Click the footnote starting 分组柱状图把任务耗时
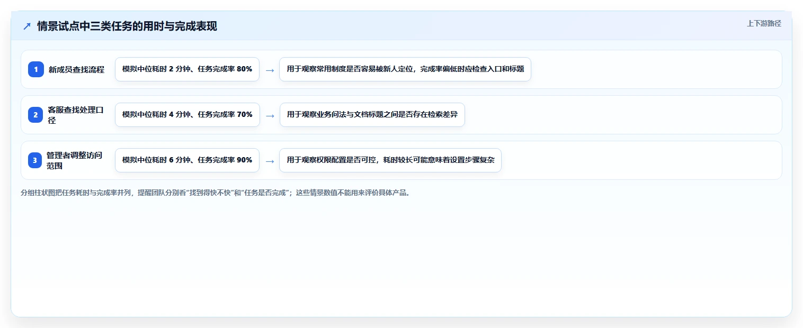Viewport: 803px width, 328px height. [x=216, y=193]
